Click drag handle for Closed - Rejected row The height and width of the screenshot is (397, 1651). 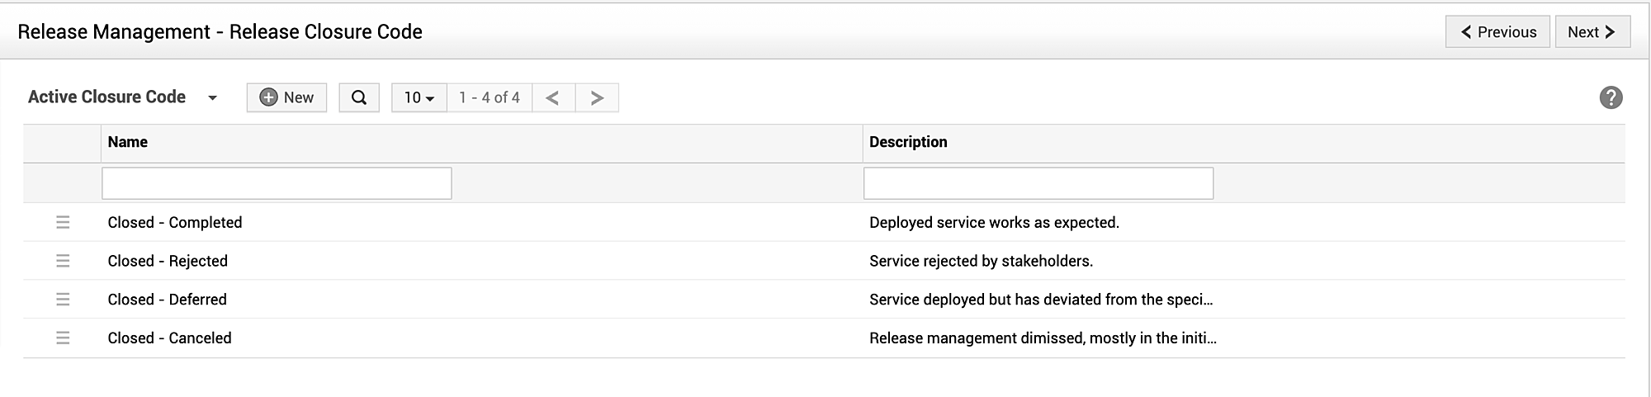[x=63, y=261]
